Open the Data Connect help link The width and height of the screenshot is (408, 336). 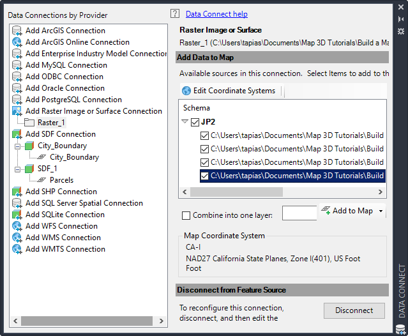pyautogui.click(x=216, y=13)
